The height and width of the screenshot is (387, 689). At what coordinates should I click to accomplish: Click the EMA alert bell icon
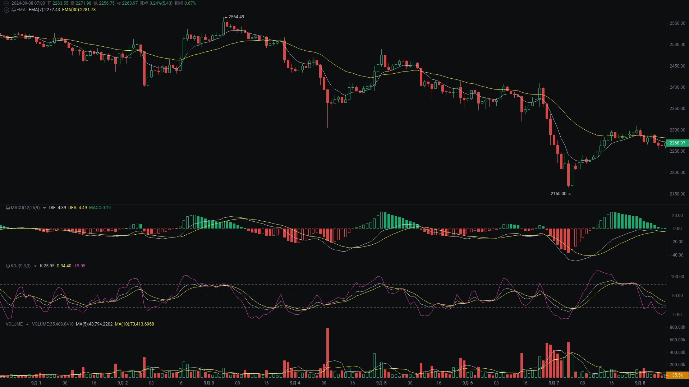point(14,10)
